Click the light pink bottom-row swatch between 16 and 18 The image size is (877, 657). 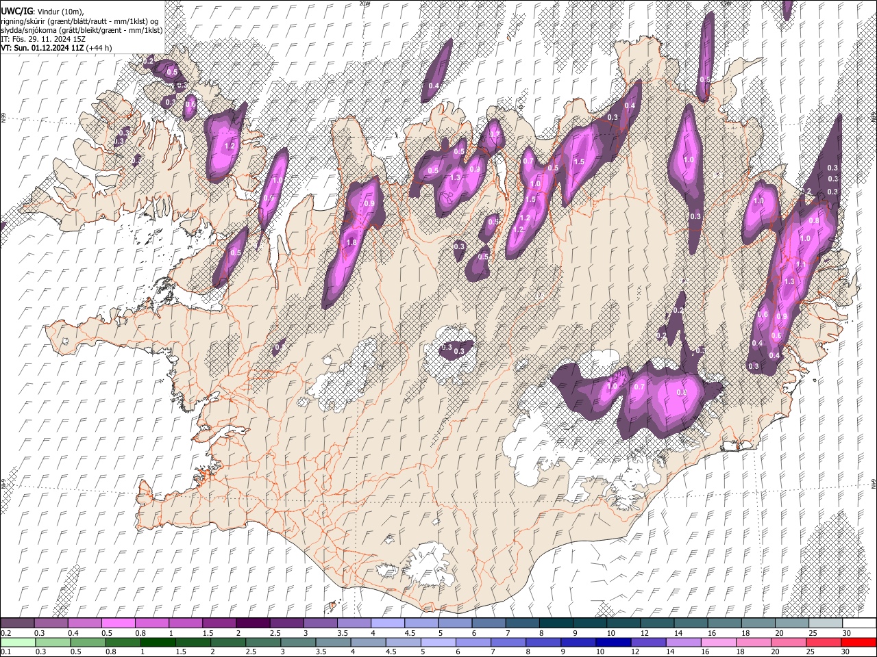click(x=717, y=642)
